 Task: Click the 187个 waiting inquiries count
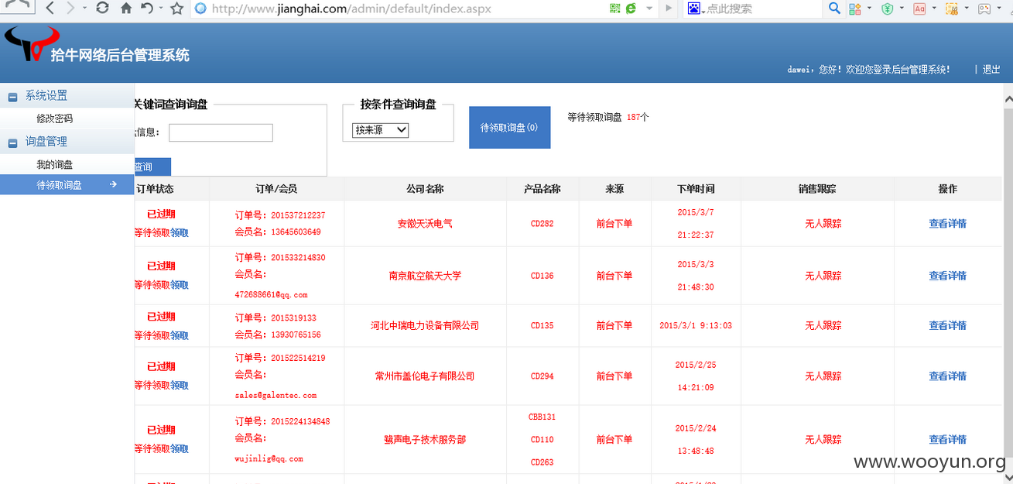pyautogui.click(x=638, y=117)
